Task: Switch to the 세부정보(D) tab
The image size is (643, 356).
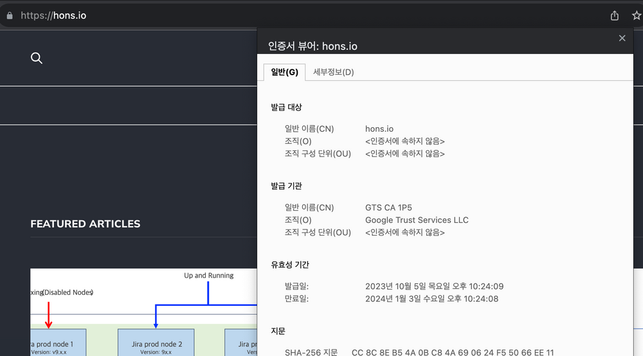Action: pos(333,72)
